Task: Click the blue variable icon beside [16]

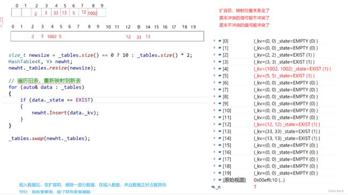Action: (x=220, y=152)
